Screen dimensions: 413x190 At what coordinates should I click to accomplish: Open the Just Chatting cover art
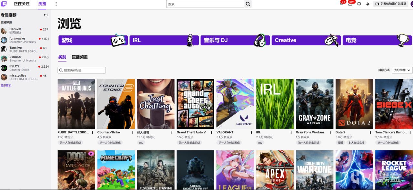coord(156,104)
